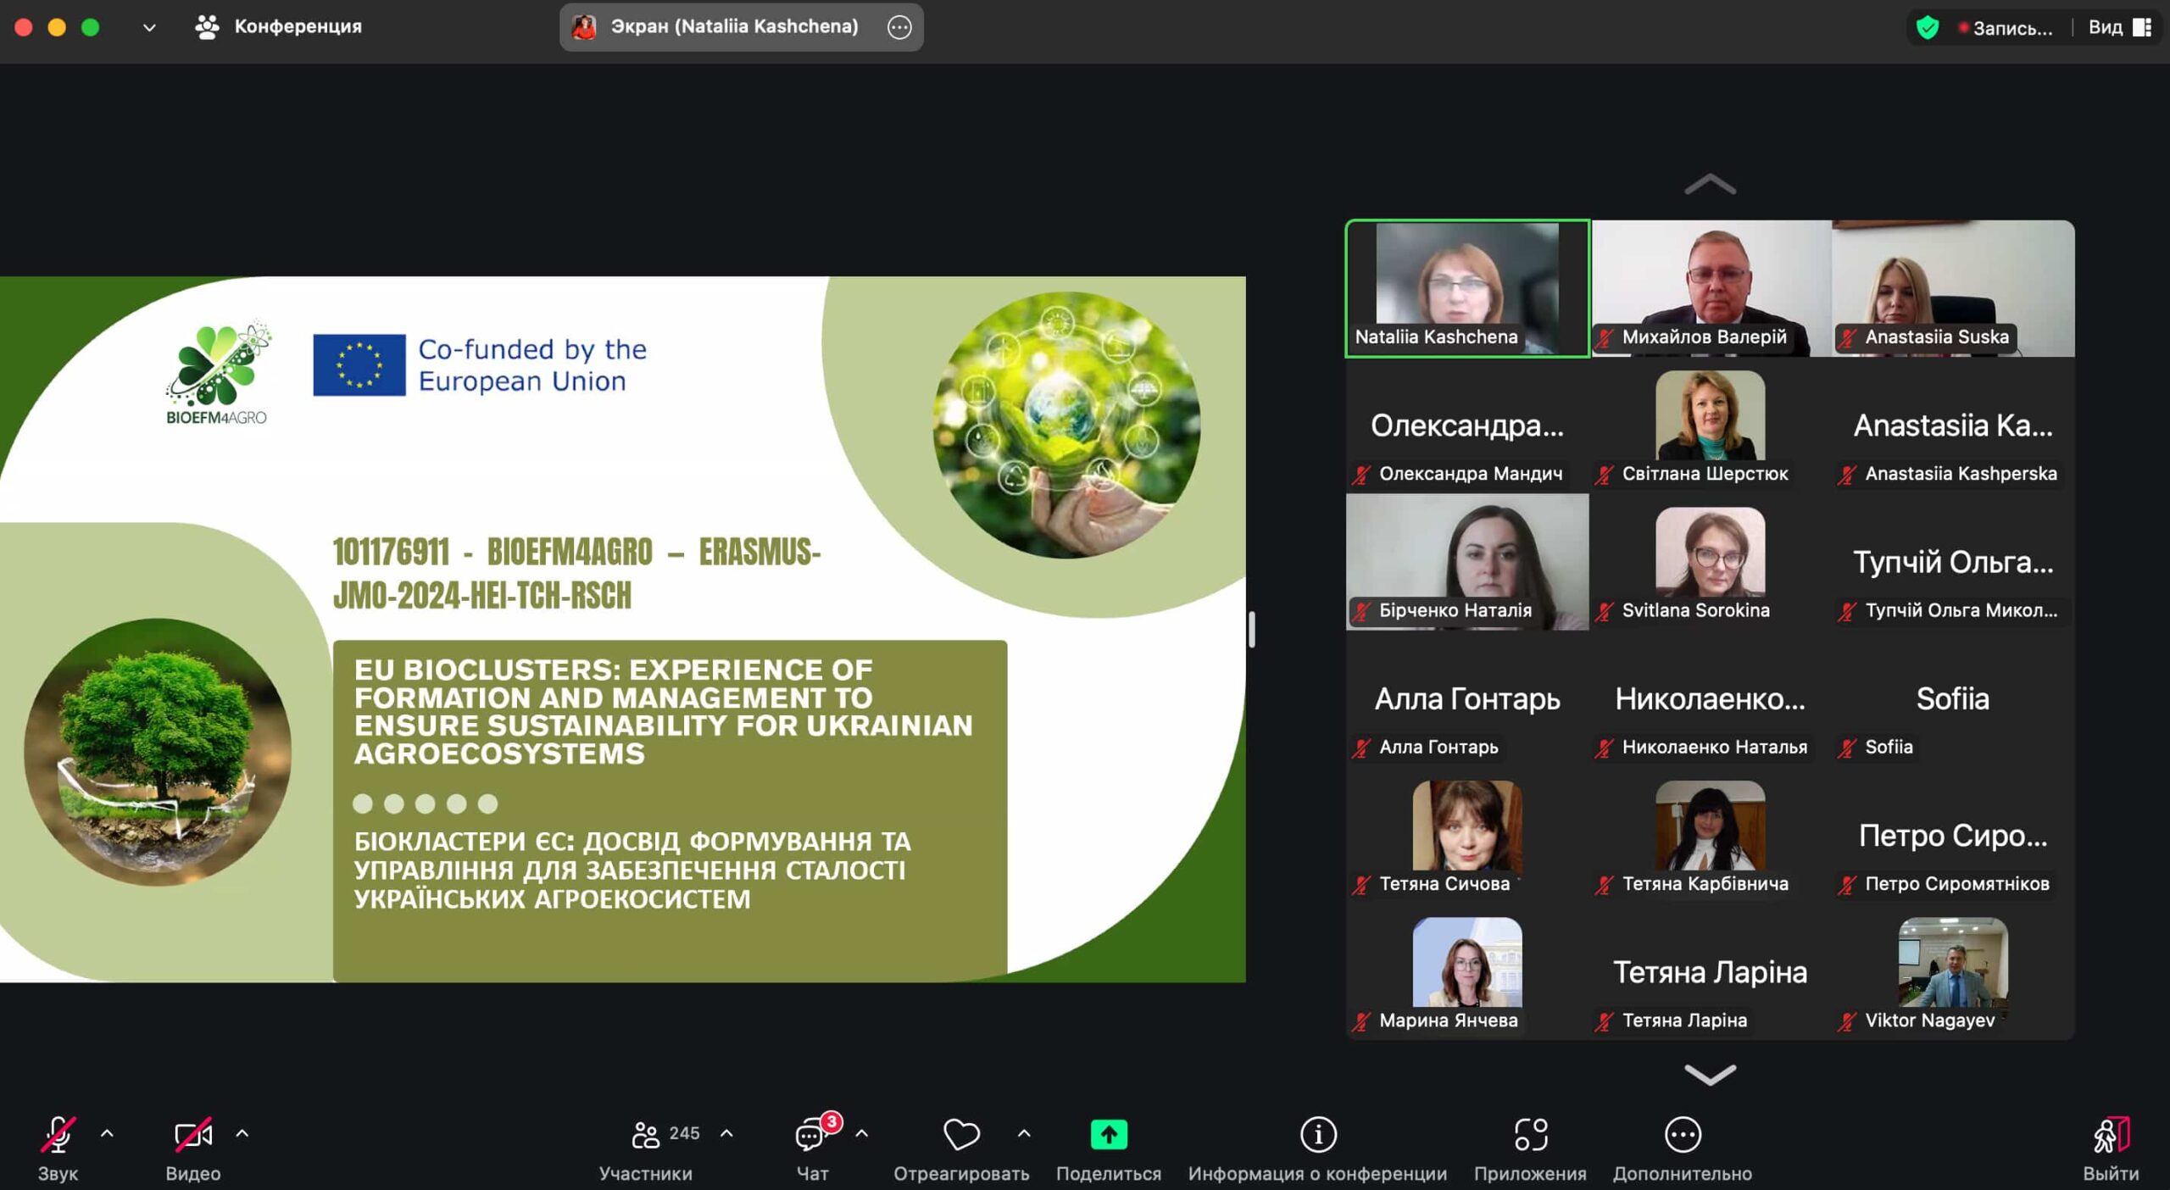
Task: Expand the participants options arrow
Action: (726, 1133)
